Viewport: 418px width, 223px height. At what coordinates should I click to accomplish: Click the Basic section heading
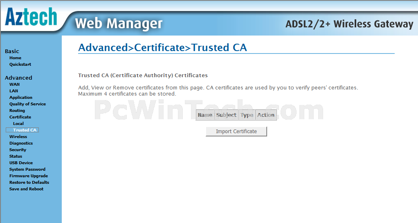coord(12,51)
